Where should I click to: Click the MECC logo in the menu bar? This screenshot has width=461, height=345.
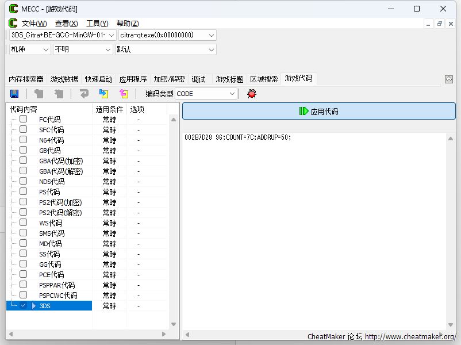pos(13,23)
